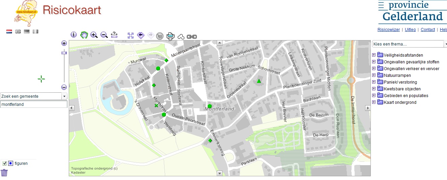Delete figures with the trash can
Viewport: 447px width, 180px height.
[4, 173]
